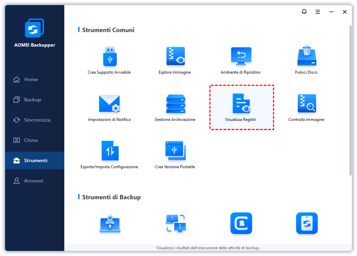Open Visualizza Registri logs viewer
Viewport: 357px width, 256px height.
[x=242, y=107]
